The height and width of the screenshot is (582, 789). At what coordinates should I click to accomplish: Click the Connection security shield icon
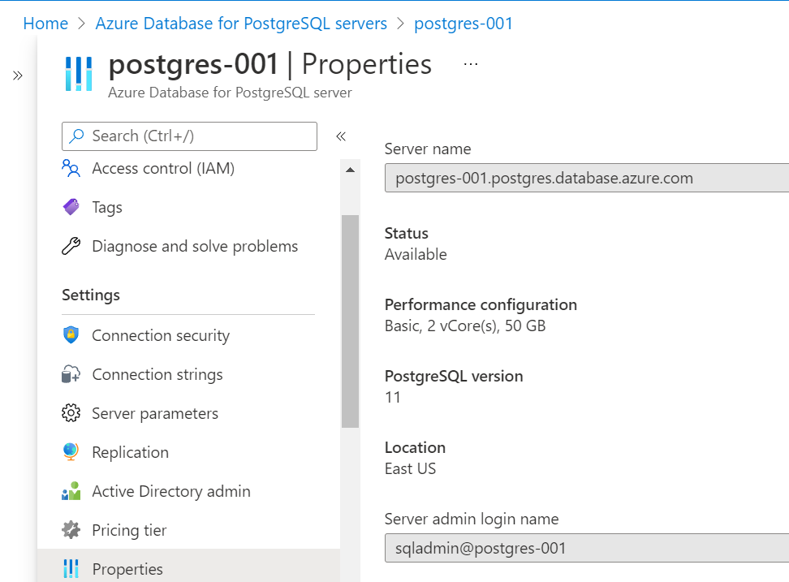(71, 335)
